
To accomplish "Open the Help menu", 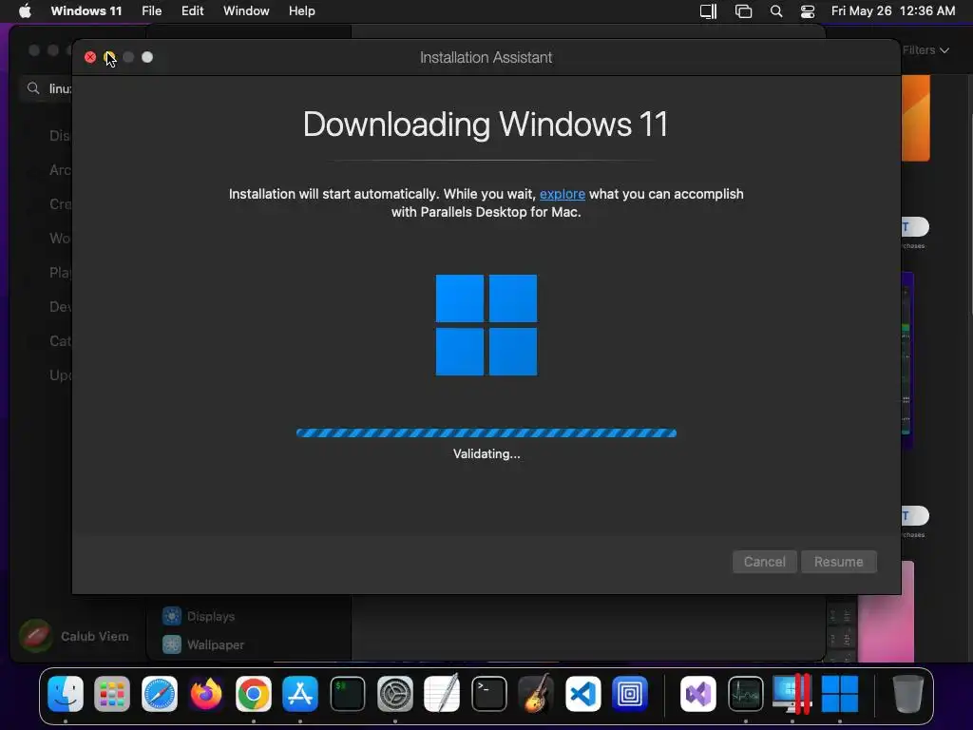I will tap(301, 10).
